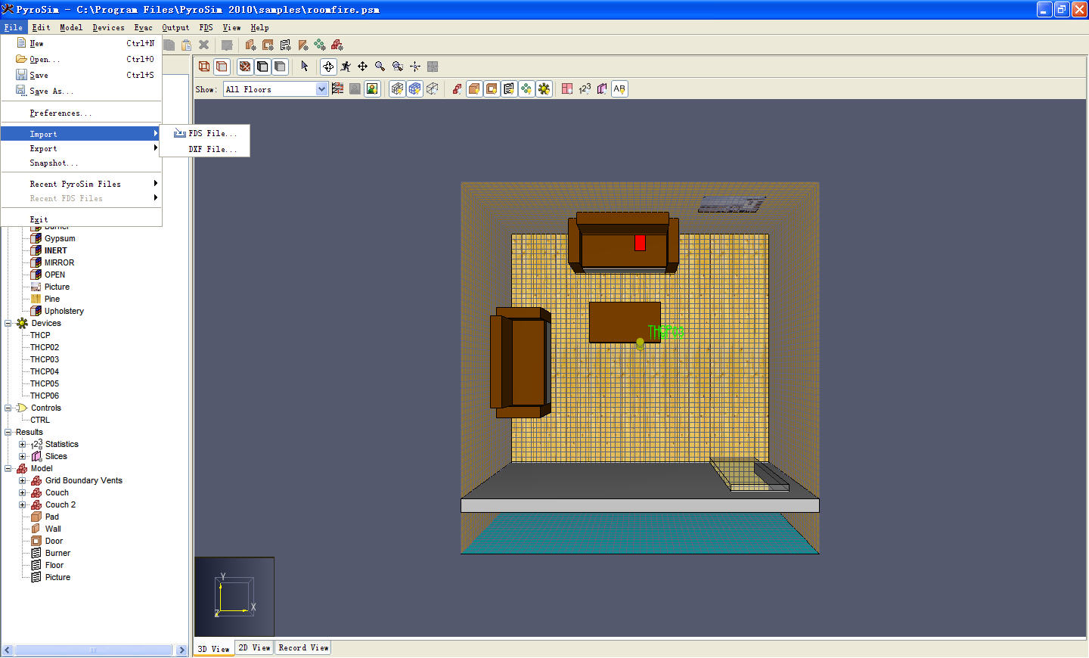This screenshot has width=1089, height=658.
Task: Click the New Particle Cloud green dots icon
Action: pyautogui.click(x=320, y=45)
